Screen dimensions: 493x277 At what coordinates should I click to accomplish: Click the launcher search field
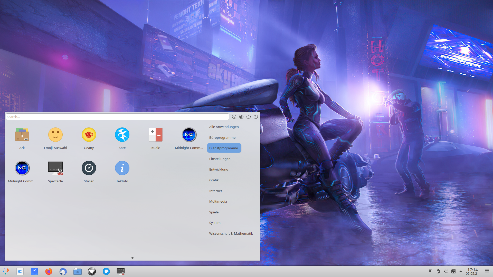117,117
